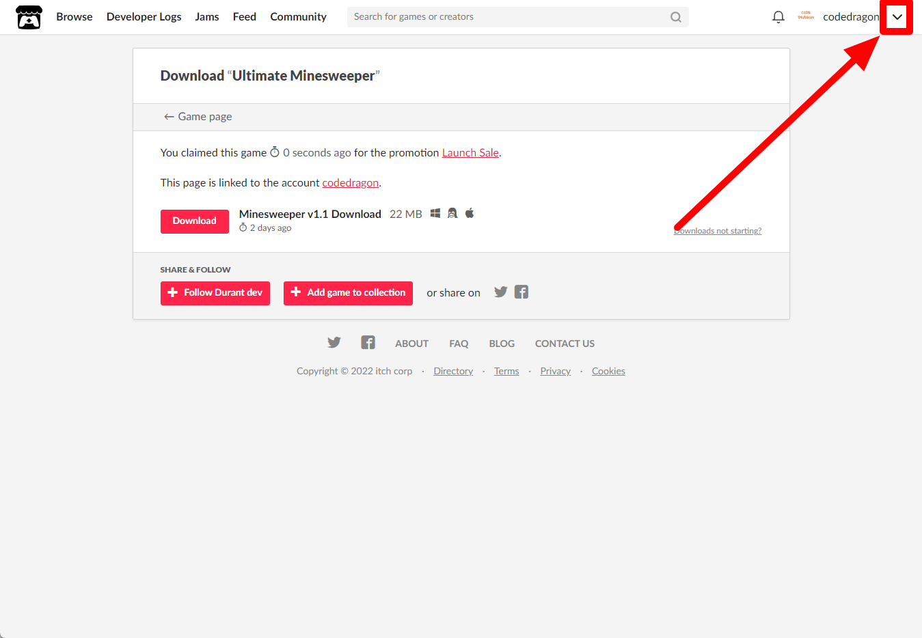Viewport: 922px width, 638px height.
Task: Open the itch.io home logo
Action: (x=29, y=17)
